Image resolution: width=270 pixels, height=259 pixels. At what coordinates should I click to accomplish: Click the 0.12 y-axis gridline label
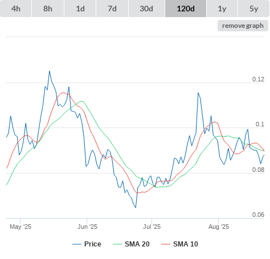click(x=258, y=79)
